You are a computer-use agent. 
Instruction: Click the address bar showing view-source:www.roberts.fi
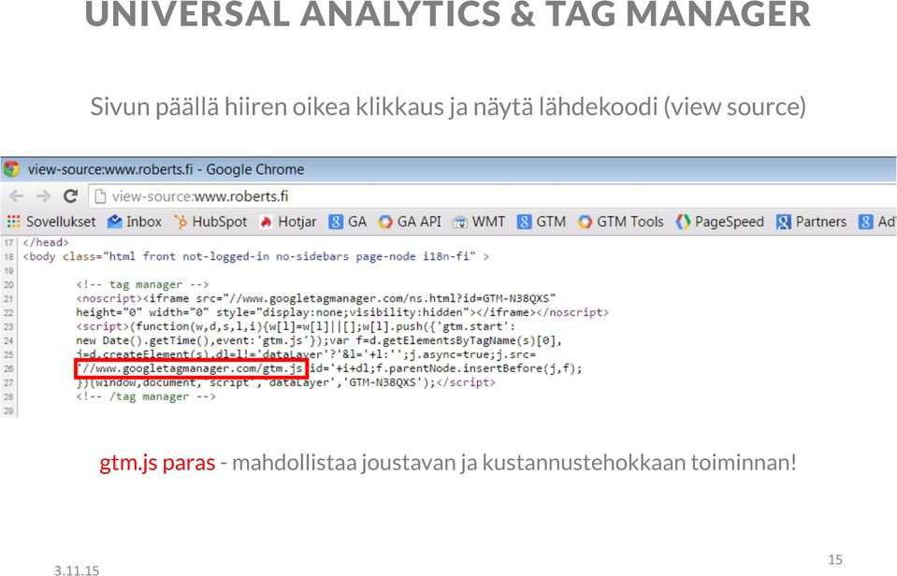coord(492,196)
